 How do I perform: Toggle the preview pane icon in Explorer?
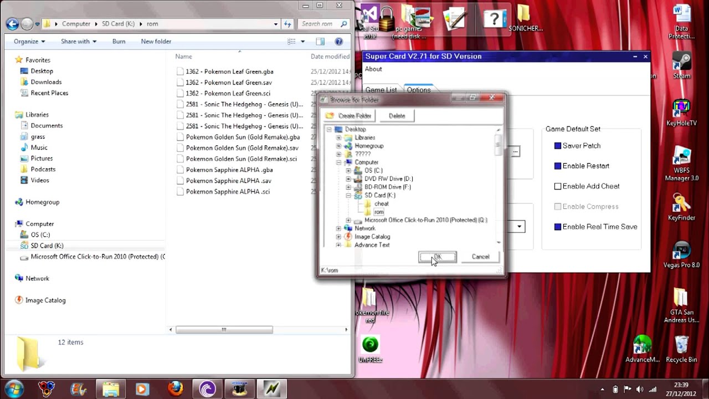coord(320,42)
